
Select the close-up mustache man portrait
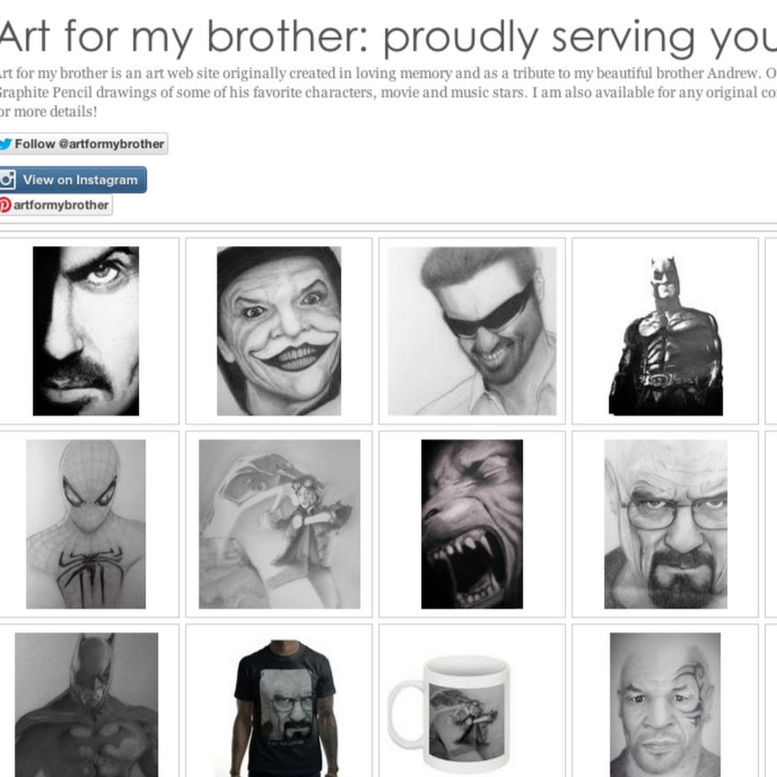pos(85,331)
